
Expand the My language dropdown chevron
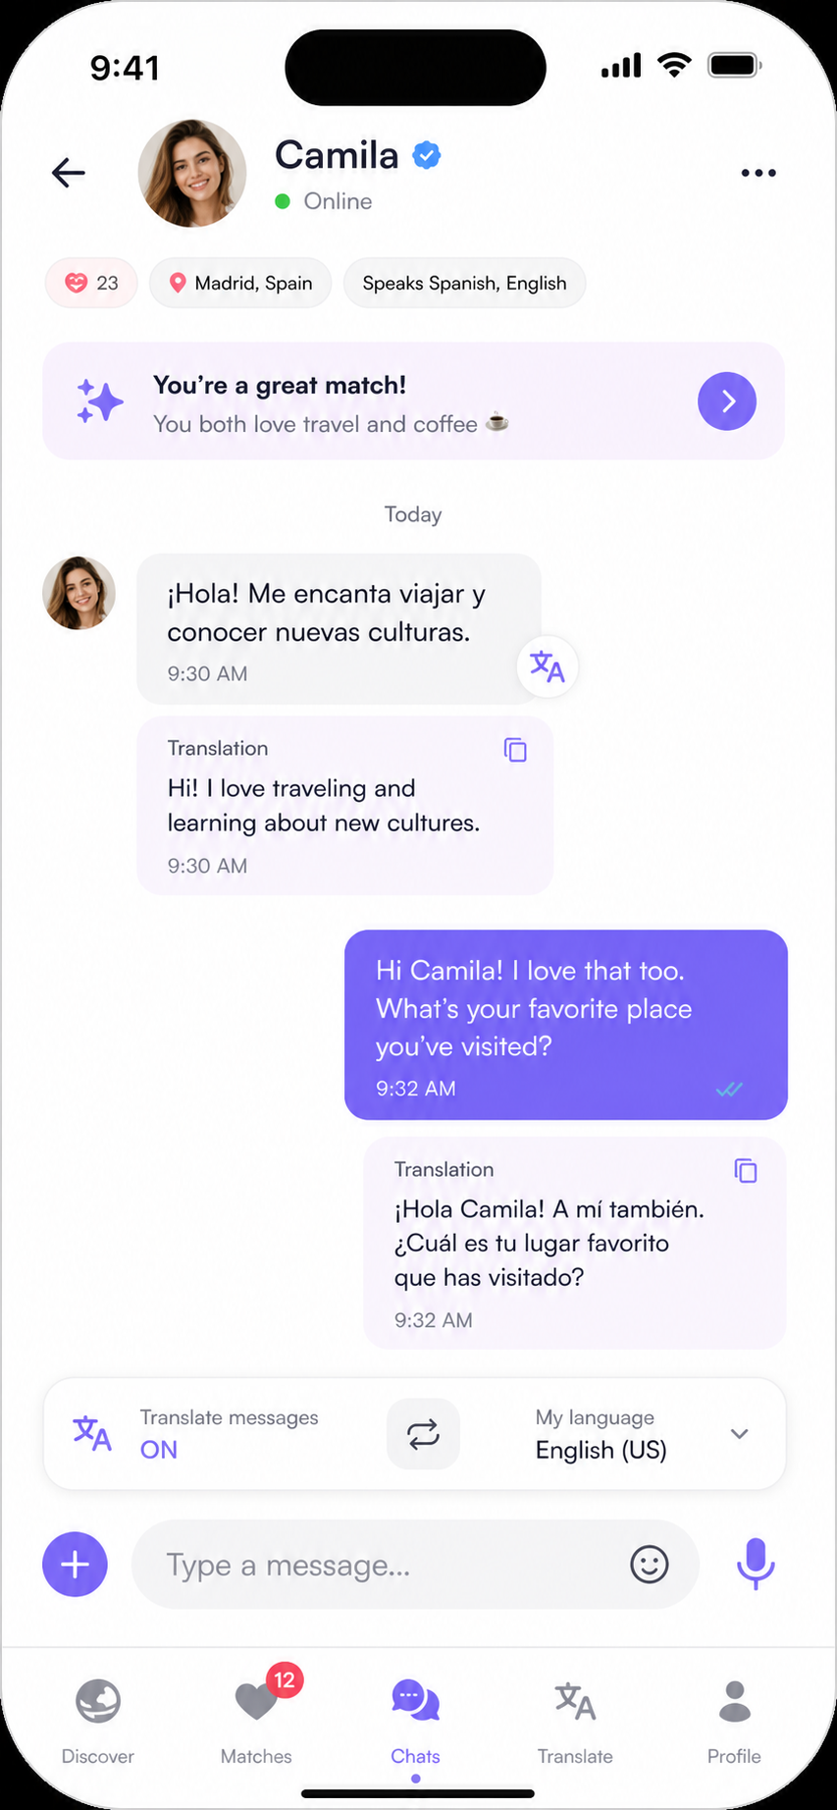click(740, 1434)
